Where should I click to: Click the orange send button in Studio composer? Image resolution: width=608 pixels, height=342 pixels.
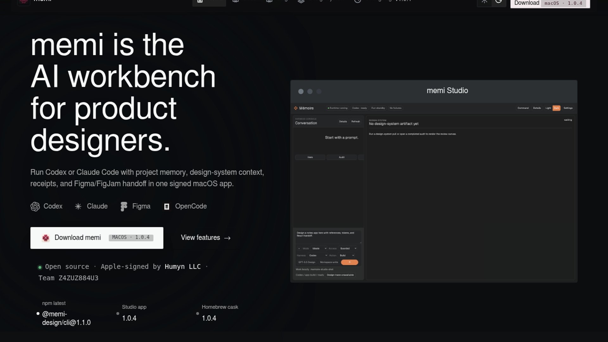point(350,262)
